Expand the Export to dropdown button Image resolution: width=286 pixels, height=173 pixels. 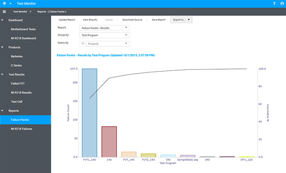pos(181,20)
